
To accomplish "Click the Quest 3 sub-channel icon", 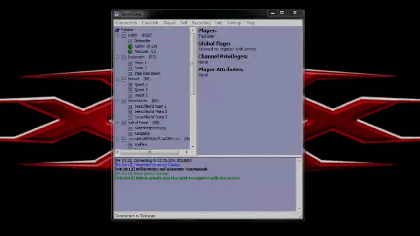I will 130,95.
